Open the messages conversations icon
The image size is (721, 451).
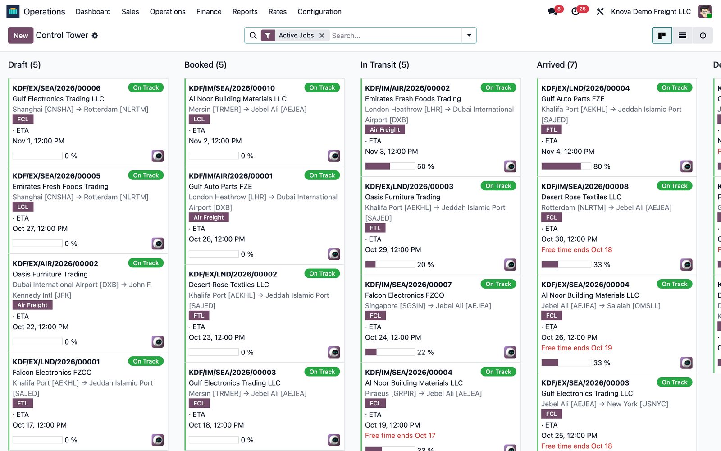[x=552, y=12]
